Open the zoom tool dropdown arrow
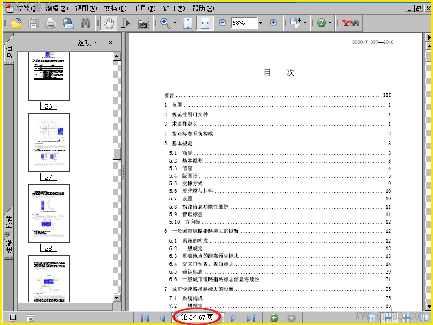This screenshot has height=325, width=433. 175,23
